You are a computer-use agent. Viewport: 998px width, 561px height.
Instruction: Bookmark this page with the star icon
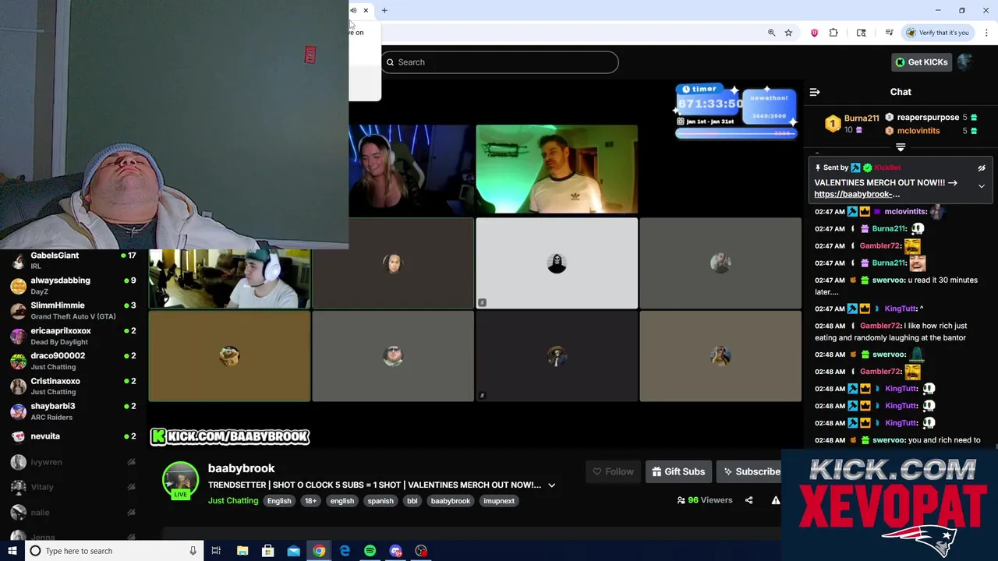point(788,33)
